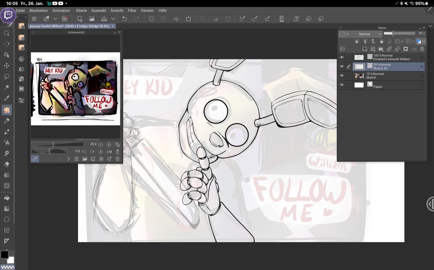Delete image with Unteransicht trash icon
This screenshot has width=434, height=270.
click(x=118, y=159)
